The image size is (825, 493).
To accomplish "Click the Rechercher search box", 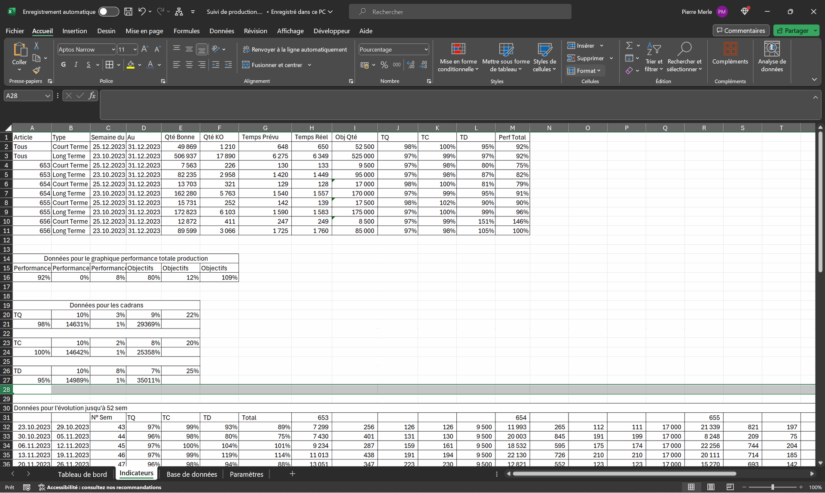I will 460,12.
